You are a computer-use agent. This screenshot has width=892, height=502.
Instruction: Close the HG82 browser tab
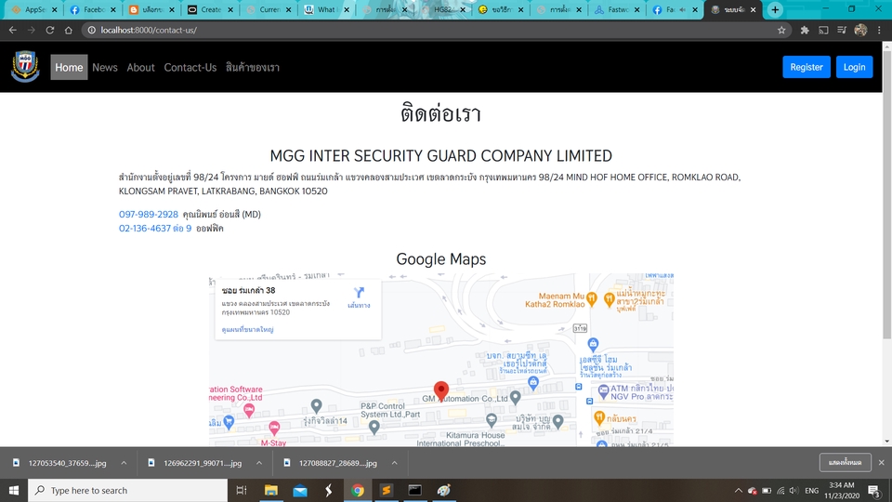tap(463, 9)
